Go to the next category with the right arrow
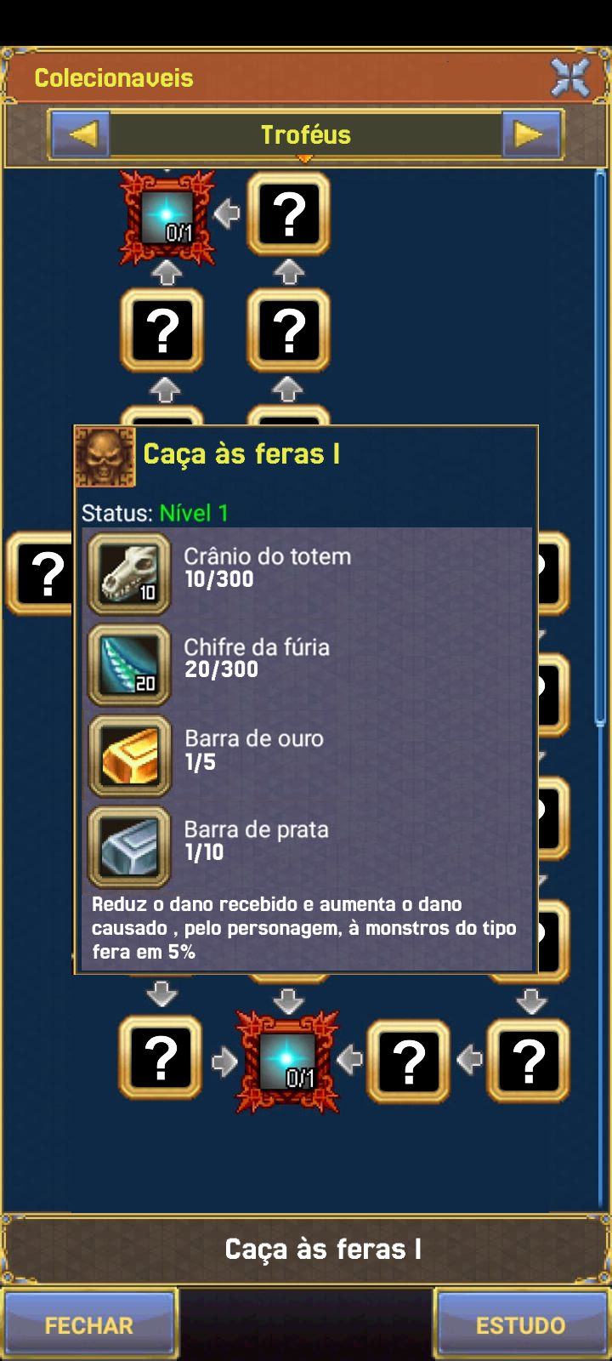 click(x=531, y=134)
